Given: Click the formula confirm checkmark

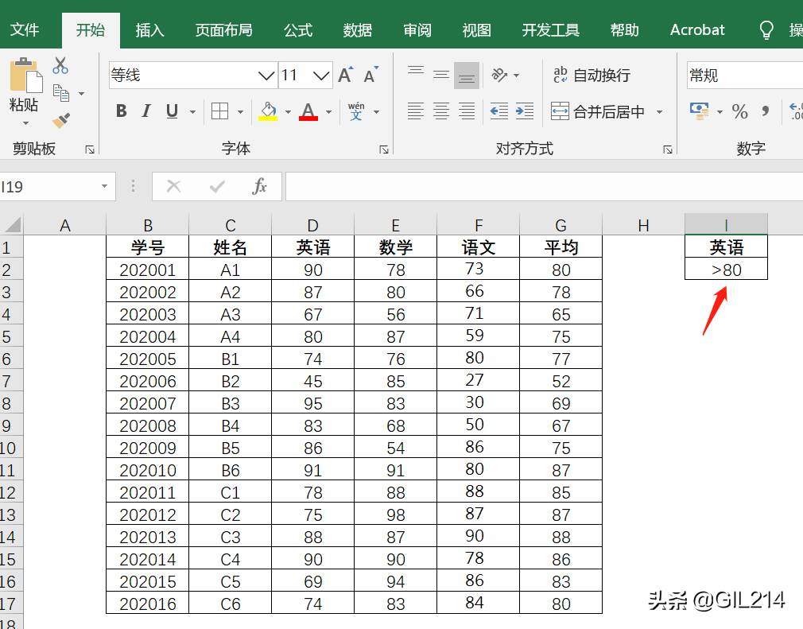Looking at the screenshot, I should pyautogui.click(x=217, y=186).
